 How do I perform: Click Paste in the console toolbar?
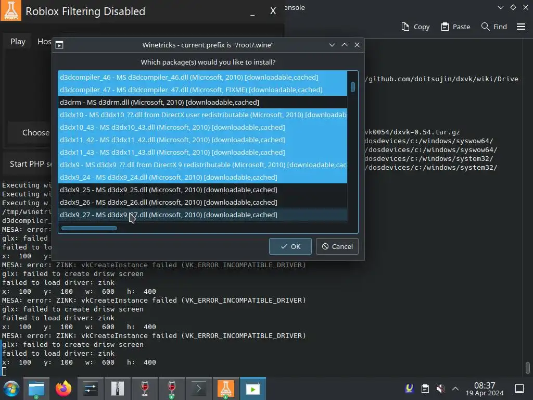click(455, 27)
